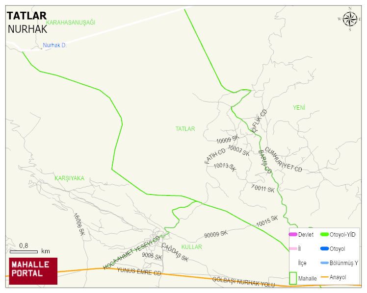Click the Bölünmüş Y light-blue legend swatch
Image resolution: width=367 pixels, height=293 pixels.
click(324, 263)
